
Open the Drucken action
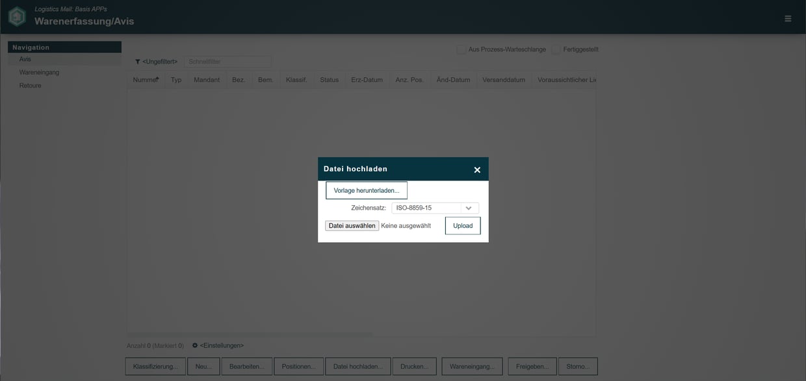point(415,365)
